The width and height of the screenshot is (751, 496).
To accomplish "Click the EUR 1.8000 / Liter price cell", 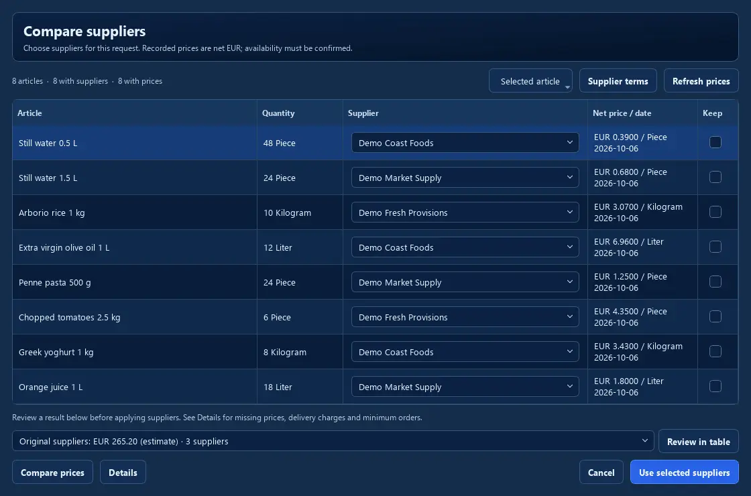I will (x=643, y=387).
